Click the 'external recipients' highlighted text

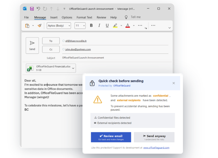[129, 100]
